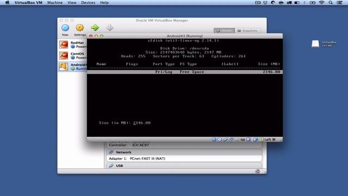348x196 pixels.
Task: Click the USB section icon
Action: (111, 166)
